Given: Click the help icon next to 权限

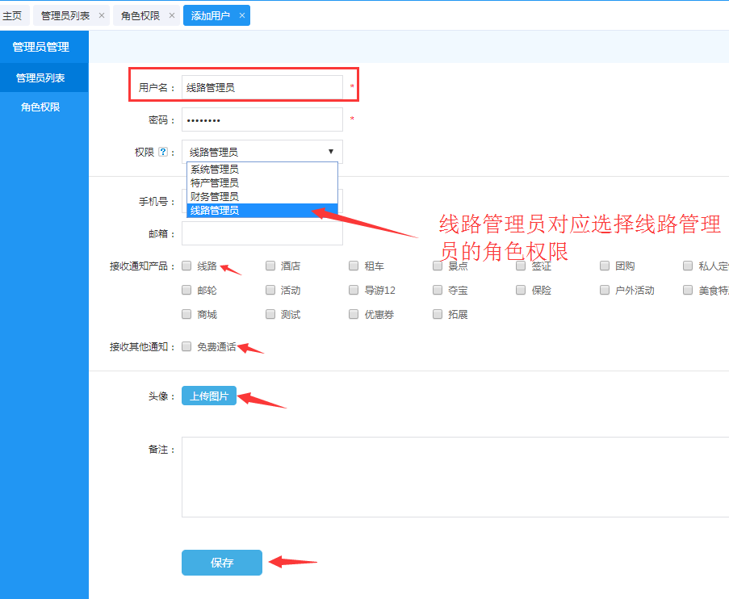Looking at the screenshot, I should pos(163,152).
